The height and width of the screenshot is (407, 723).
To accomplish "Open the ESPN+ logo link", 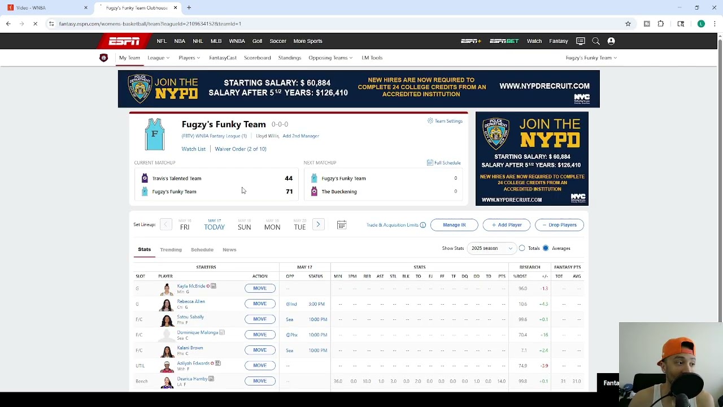I will tap(471, 41).
